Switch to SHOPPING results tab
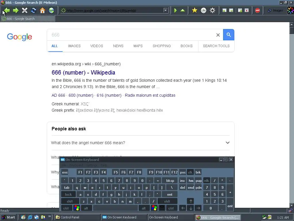Image resolution: width=294 pixels, height=221 pixels. pyautogui.click(x=162, y=46)
